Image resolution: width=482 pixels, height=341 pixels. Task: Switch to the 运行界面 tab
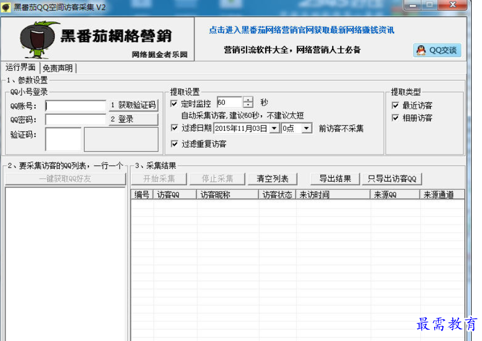coord(20,67)
